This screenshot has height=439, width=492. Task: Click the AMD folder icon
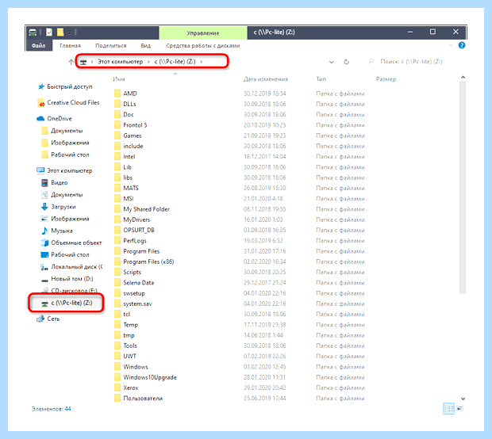(x=117, y=94)
